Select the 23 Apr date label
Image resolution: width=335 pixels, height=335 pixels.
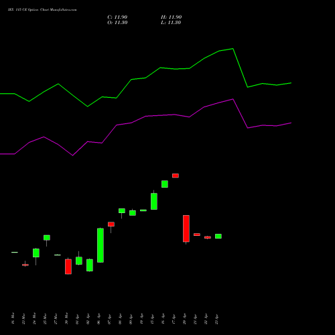point(216,319)
